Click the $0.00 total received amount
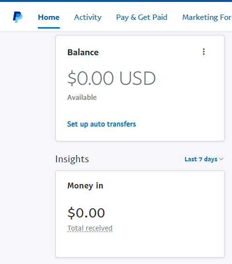The image size is (232, 264). [86, 213]
